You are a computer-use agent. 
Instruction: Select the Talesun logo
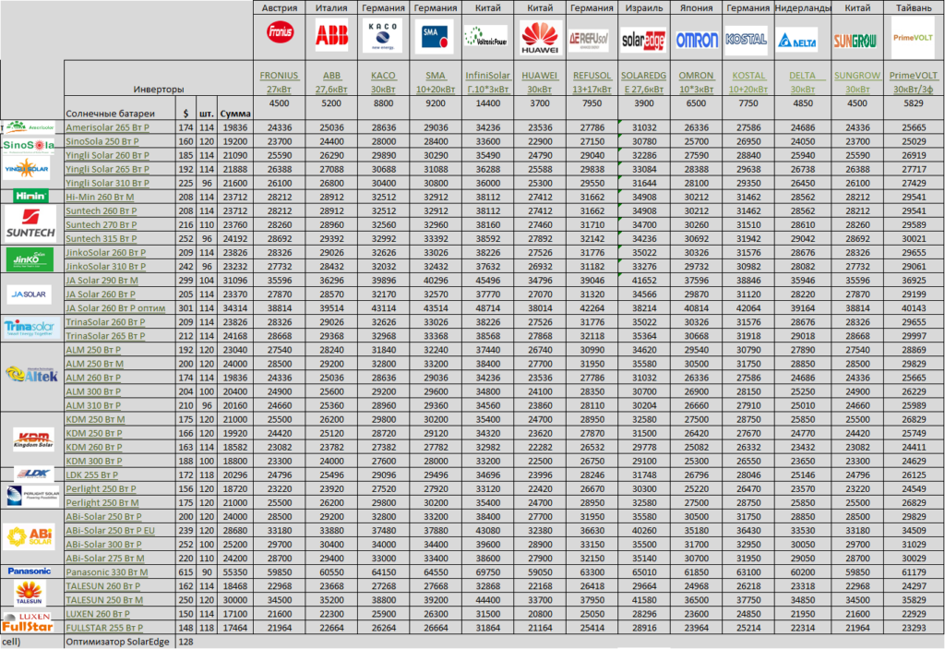[30, 593]
